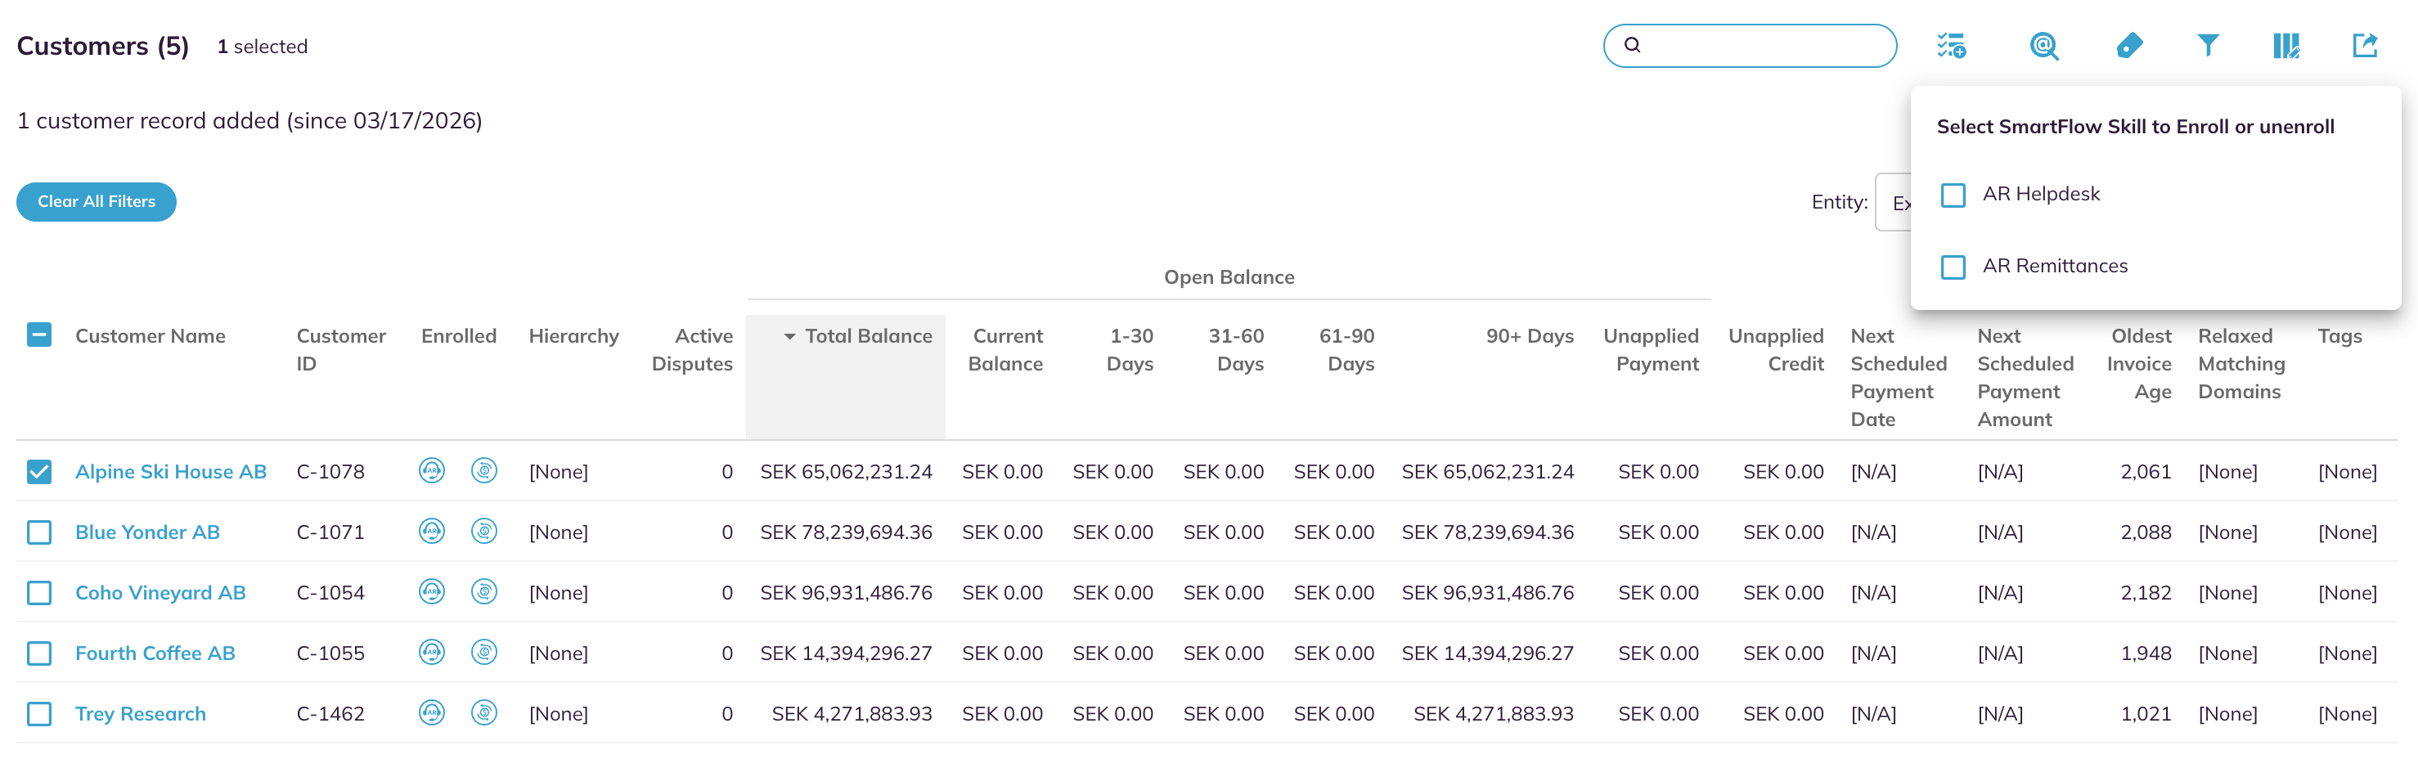The height and width of the screenshot is (759, 2418).
Task: Click the 1 selected counter text
Action: [x=262, y=46]
